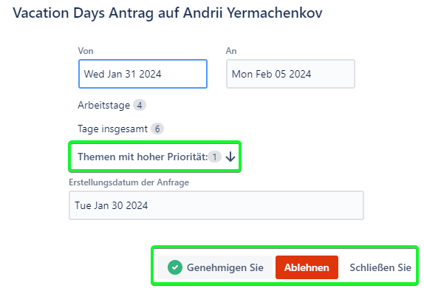This screenshot has width=424, height=291.
Task: Click the Arbeitstage count badge 4
Action: 140,105
